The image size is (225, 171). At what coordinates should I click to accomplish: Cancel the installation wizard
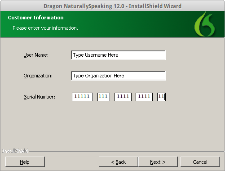200,162
